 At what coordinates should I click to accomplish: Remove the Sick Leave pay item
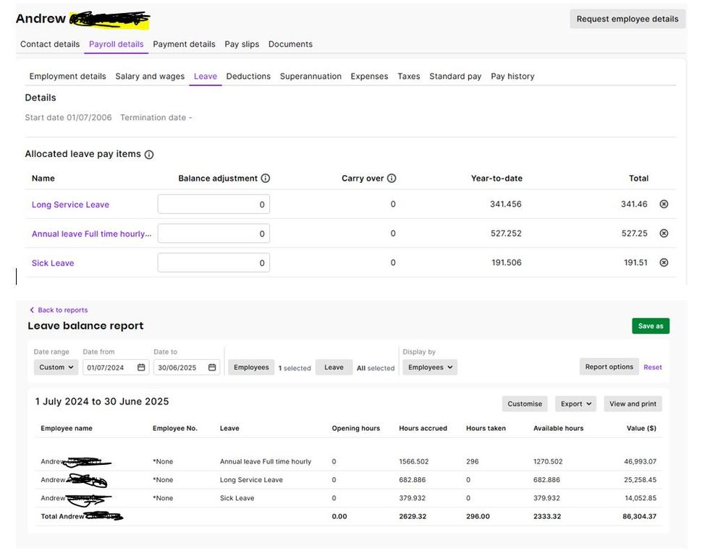tap(664, 262)
